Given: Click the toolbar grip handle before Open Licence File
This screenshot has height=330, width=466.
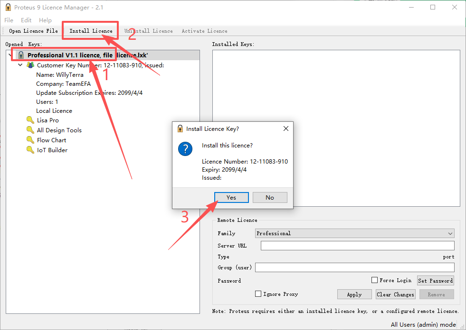Looking at the screenshot, I should pyautogui.click(x=3, y=31).
